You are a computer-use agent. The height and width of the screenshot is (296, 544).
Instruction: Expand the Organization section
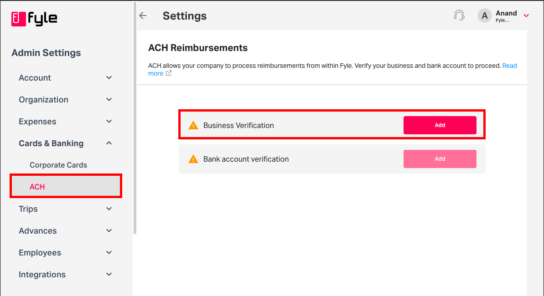tap(109, 100)
